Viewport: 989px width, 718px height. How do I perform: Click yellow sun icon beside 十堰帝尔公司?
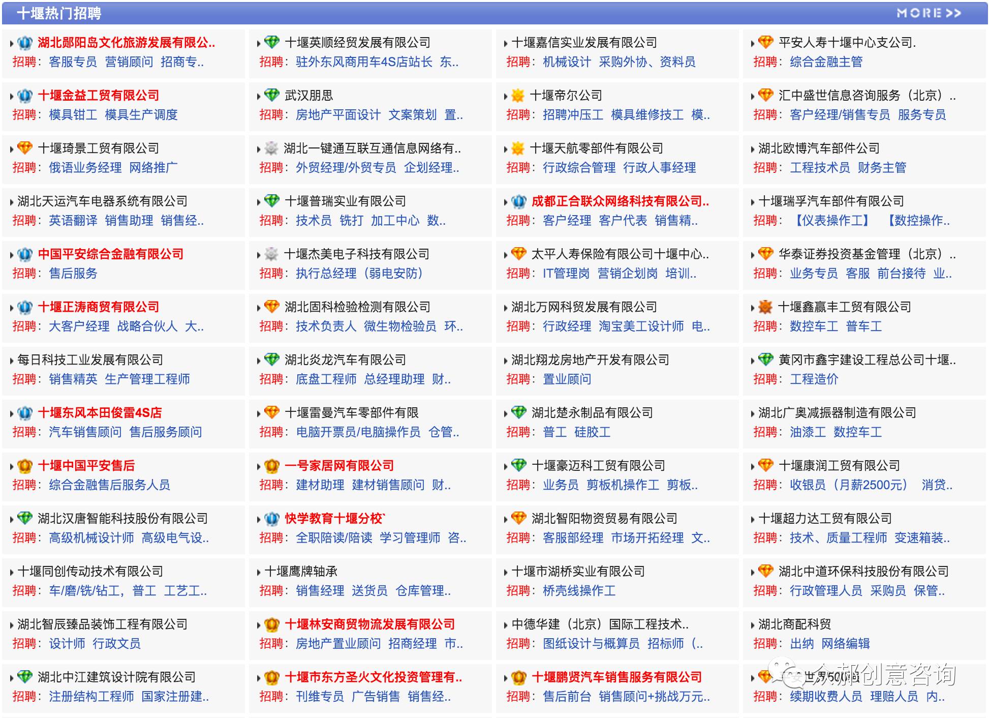(518, 96)
